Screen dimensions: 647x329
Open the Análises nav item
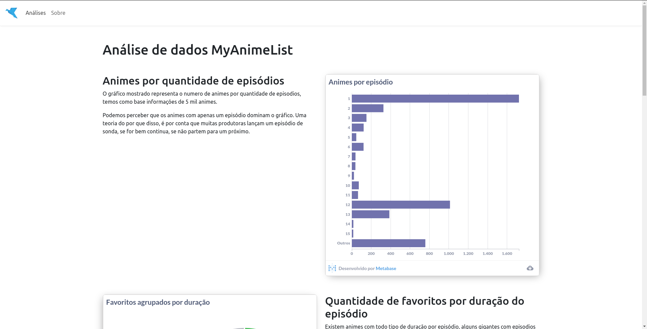click(36, 13)
